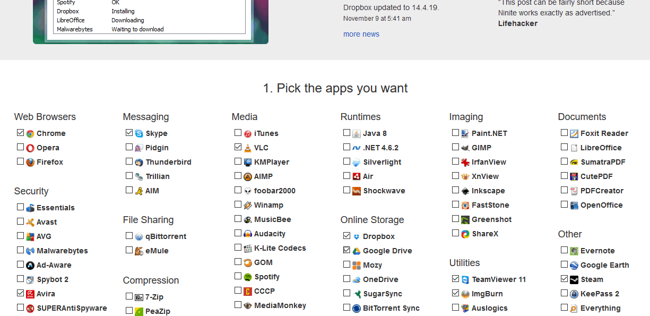Click the Evernote icon
Viewport: 650px width, 316px height.
coord(574,251)
